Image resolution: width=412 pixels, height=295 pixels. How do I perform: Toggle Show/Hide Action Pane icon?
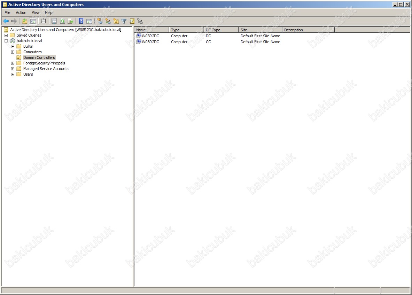(x=90, y=21)
